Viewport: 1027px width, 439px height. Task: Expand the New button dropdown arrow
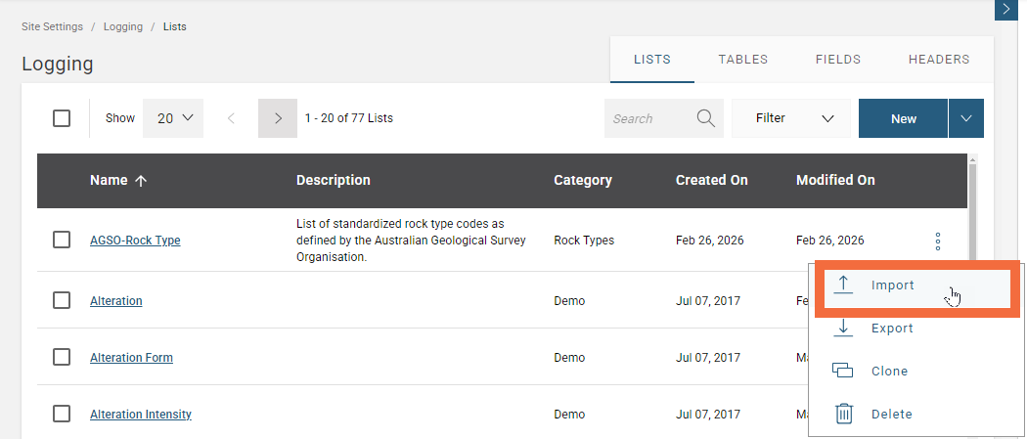[965, 118]
